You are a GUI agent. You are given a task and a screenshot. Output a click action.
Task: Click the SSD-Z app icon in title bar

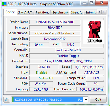4,4
